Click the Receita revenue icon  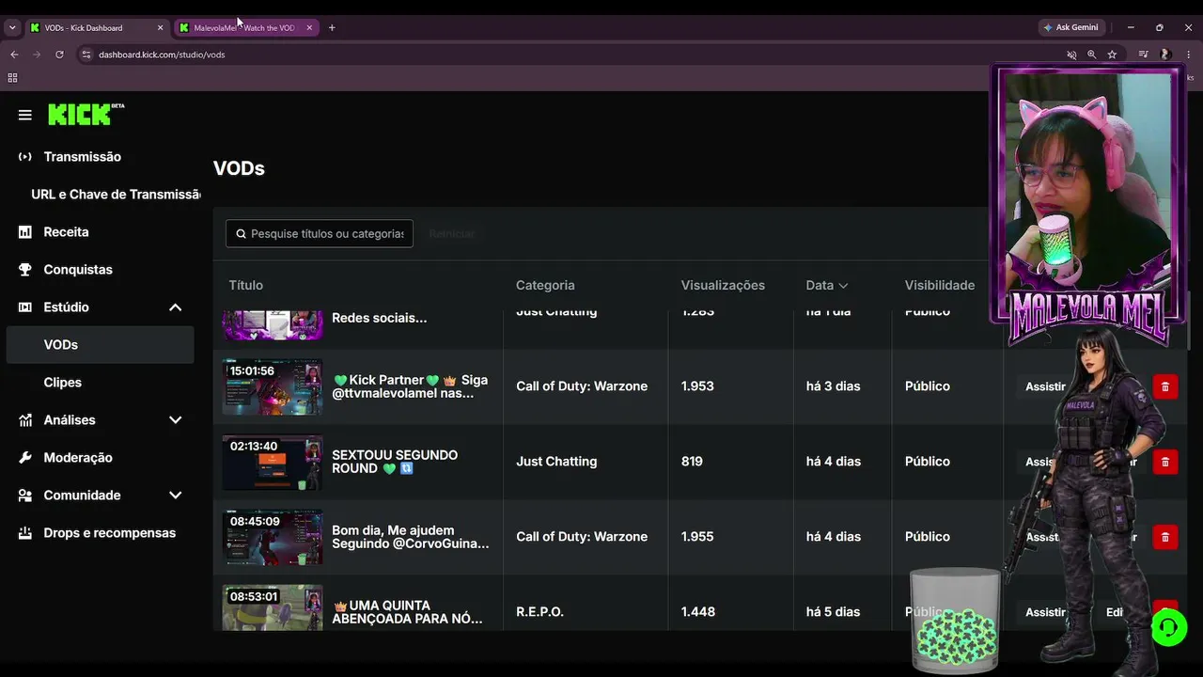pyautogui.click(x=25, y=232)
